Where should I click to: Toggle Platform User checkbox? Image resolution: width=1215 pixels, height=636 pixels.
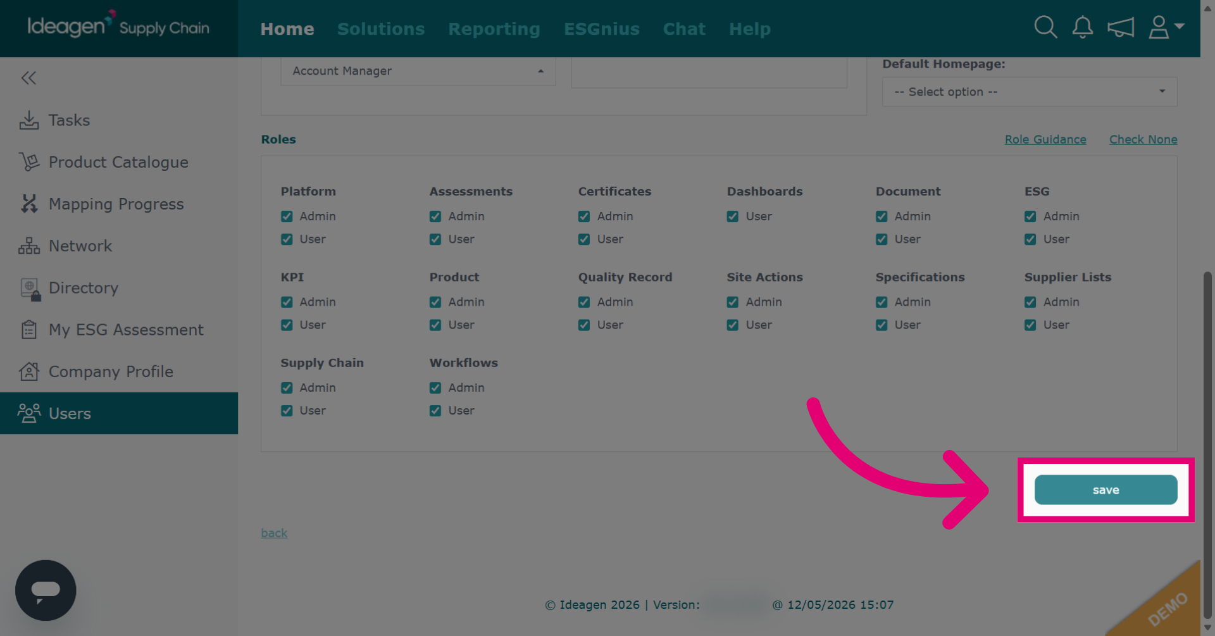tap(287, 239)
